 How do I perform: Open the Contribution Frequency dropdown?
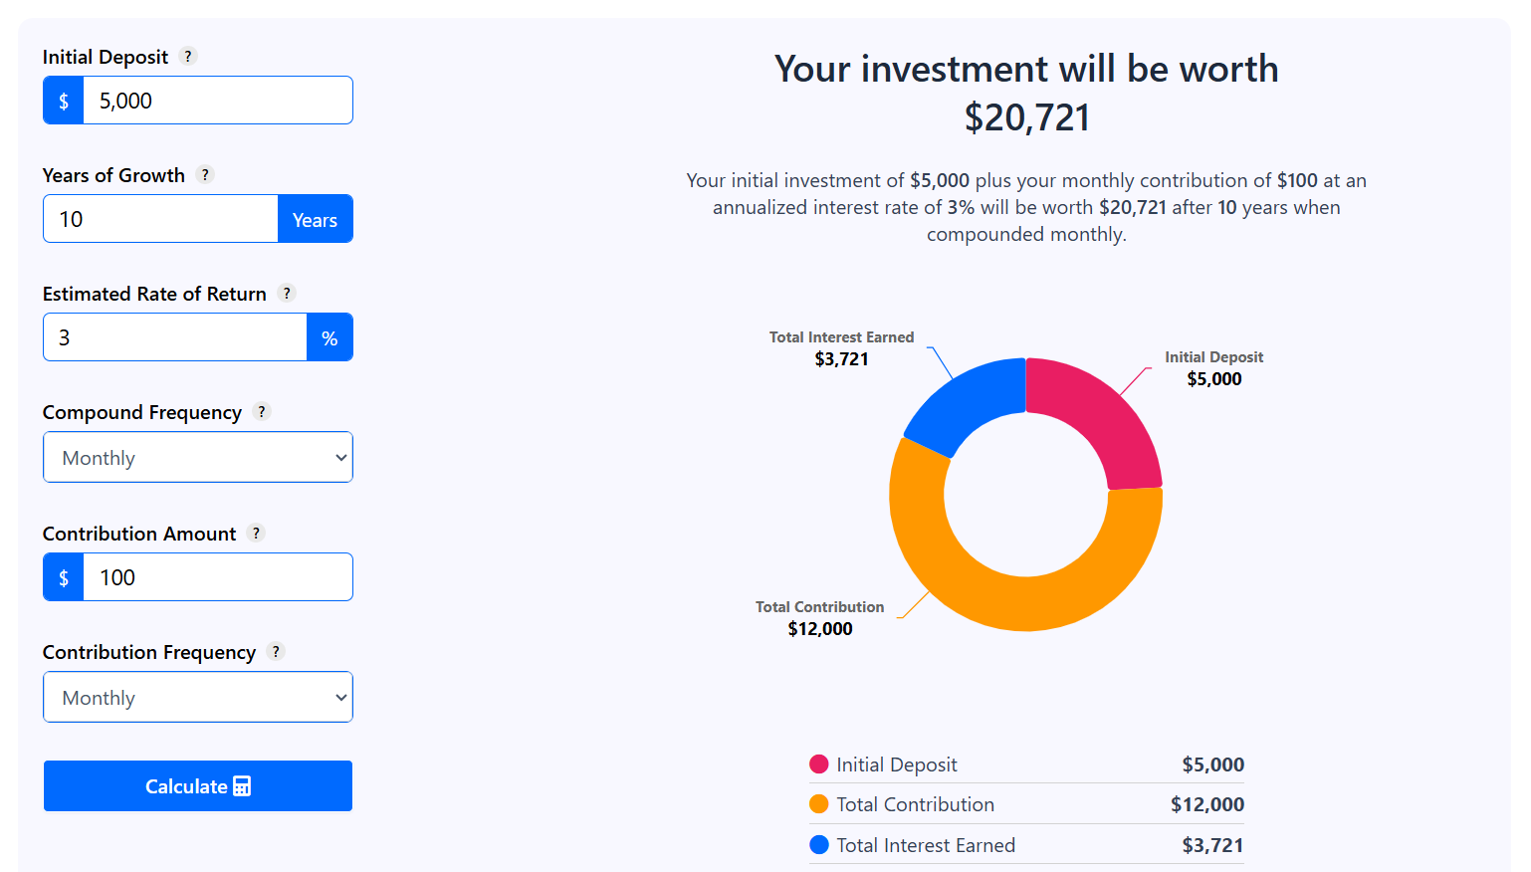197,697
